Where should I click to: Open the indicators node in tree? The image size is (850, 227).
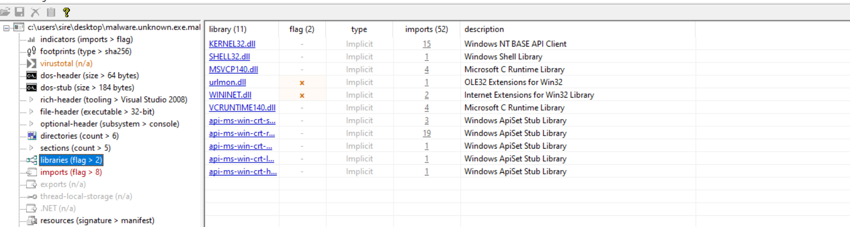[86, 39]
